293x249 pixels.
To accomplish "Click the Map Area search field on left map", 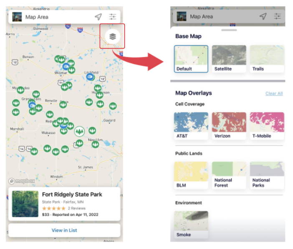I will (64, 17).
